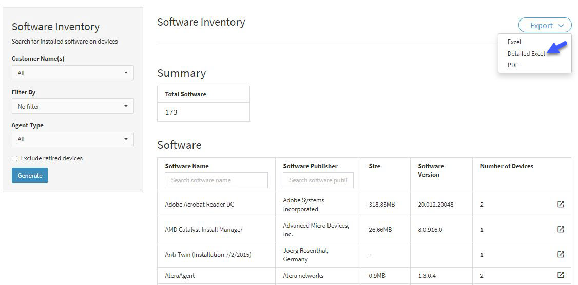The height and width of the screenshot is (285, 578).
Task: Click Total Software value 173
Action: coord(171,112)
